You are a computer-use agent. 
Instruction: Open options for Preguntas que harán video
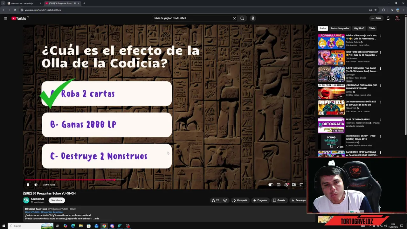380,86
